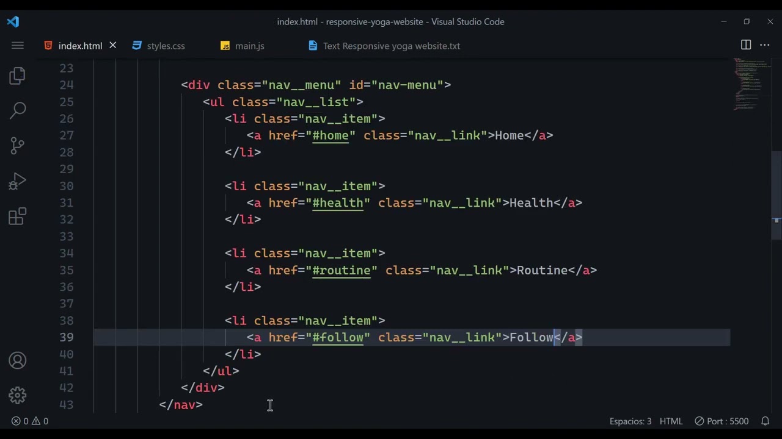
Task: Click the Espacios: 3 indentation setting
Action: [630, 421]
